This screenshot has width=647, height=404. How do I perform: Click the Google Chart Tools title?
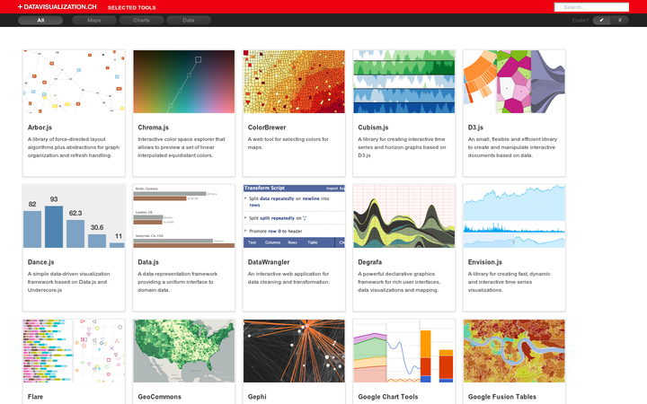(388, 397)
